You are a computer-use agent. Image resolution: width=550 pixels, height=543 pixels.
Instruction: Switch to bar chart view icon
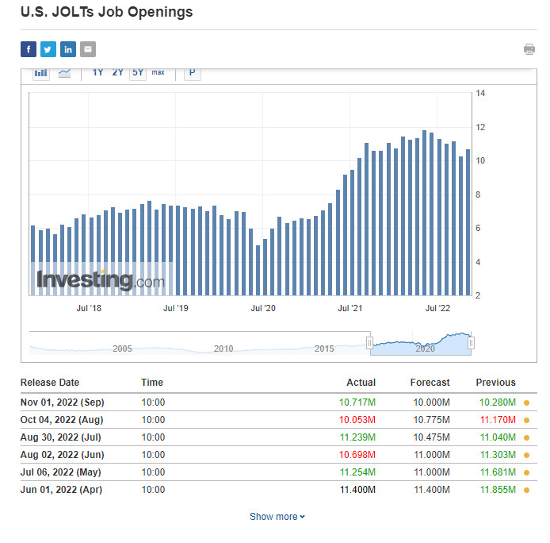click(40, 73)
